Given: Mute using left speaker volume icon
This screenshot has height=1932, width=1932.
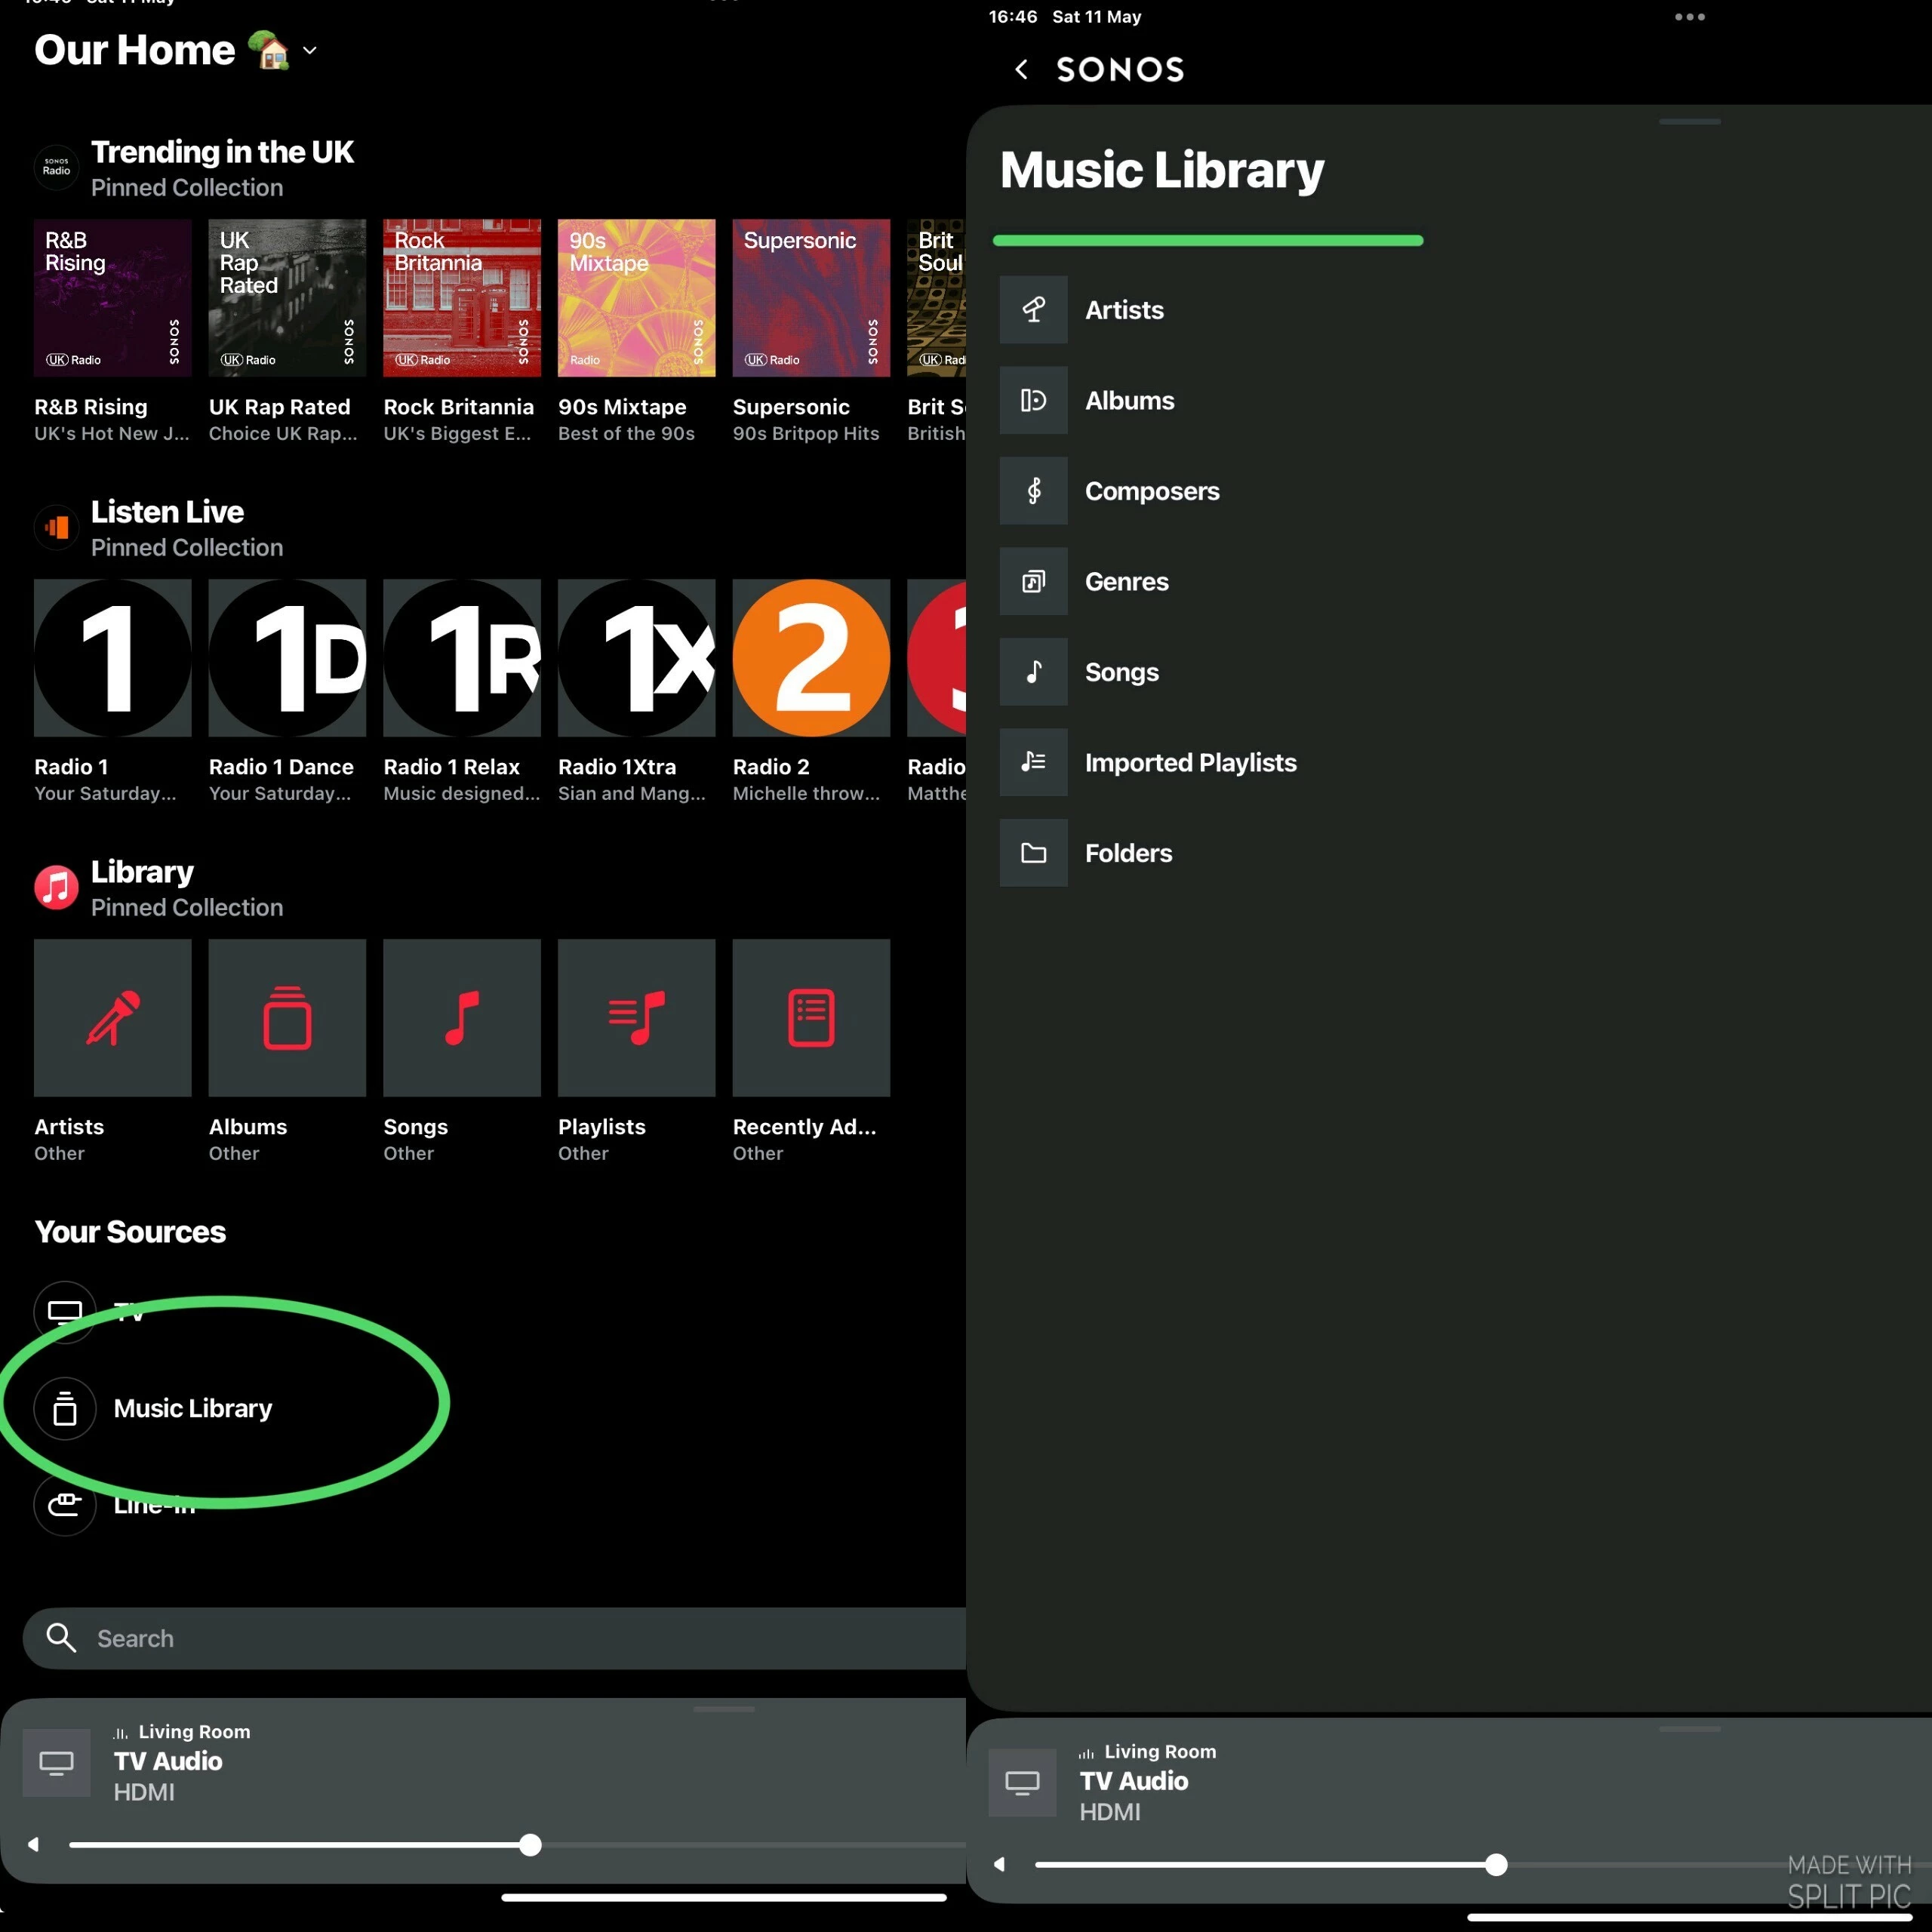Looking at the screenshot, I should 34,1844.
